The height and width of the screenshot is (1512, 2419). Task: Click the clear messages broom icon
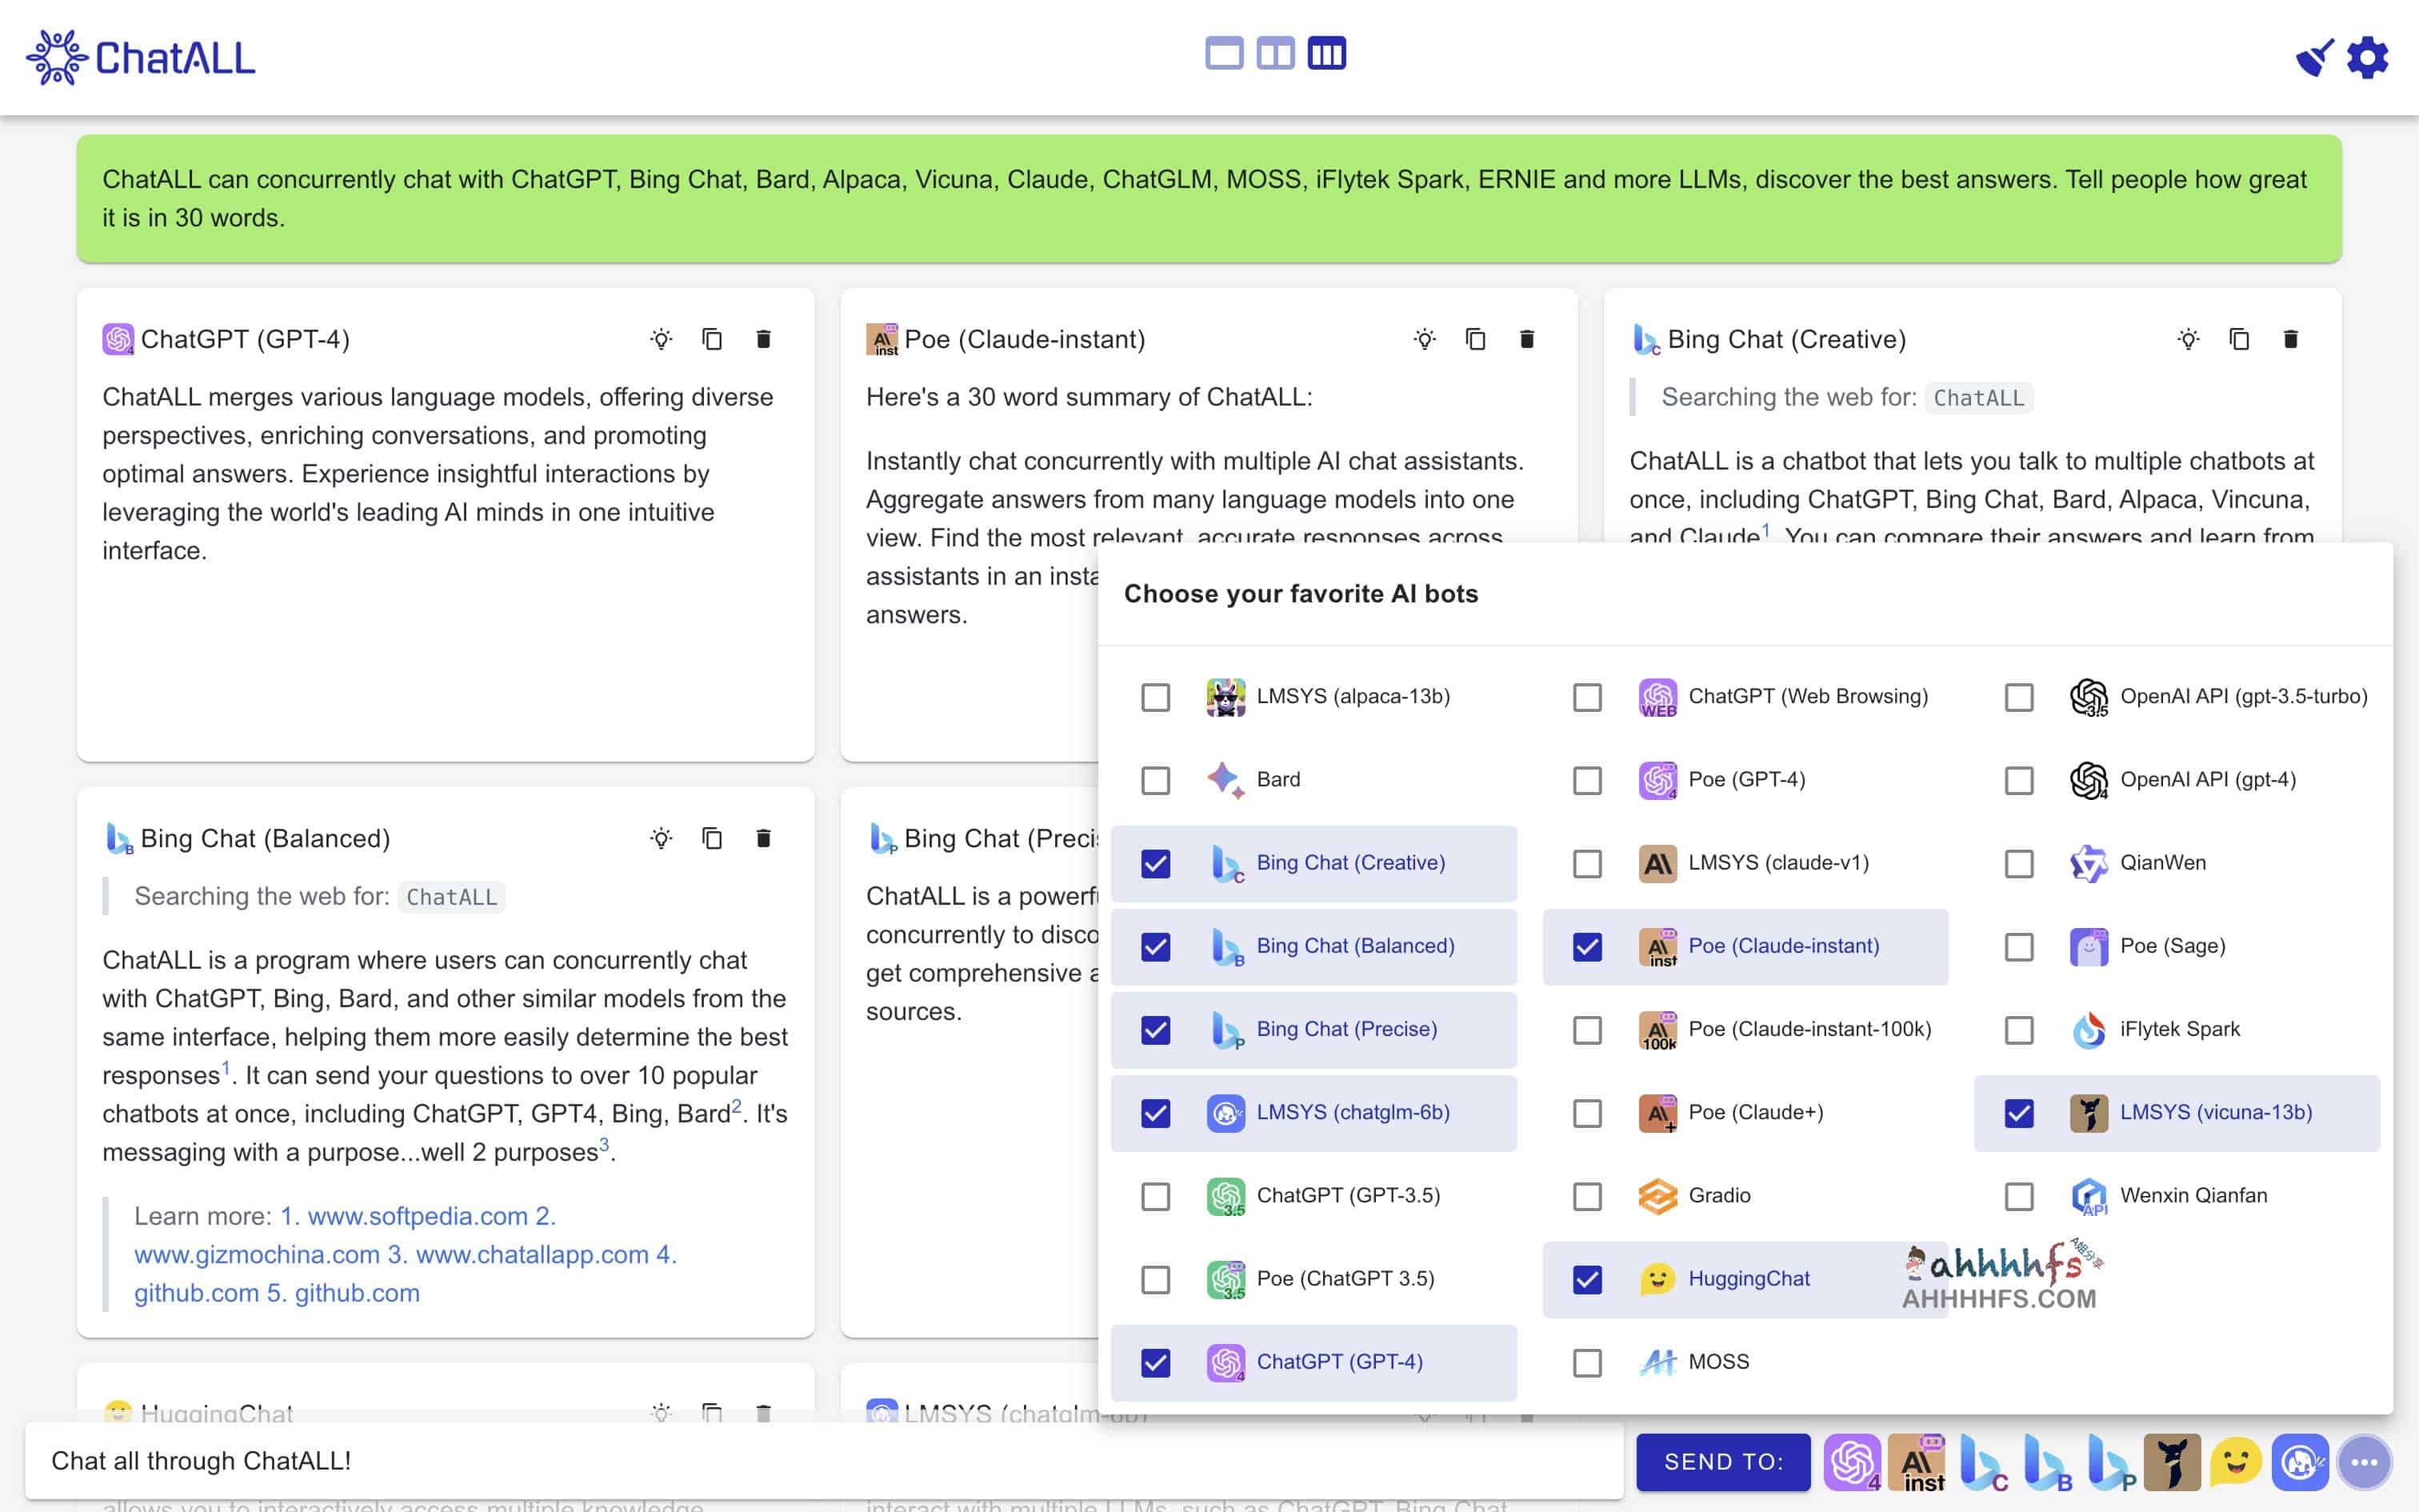pos(2314,57)
